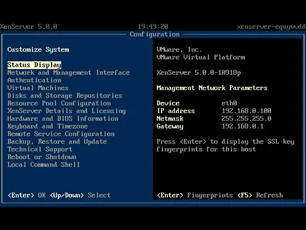Image resolution: width=306 pixels, height=230 pixels.
Task: Open the Local Command Shell
Action: 43,164
